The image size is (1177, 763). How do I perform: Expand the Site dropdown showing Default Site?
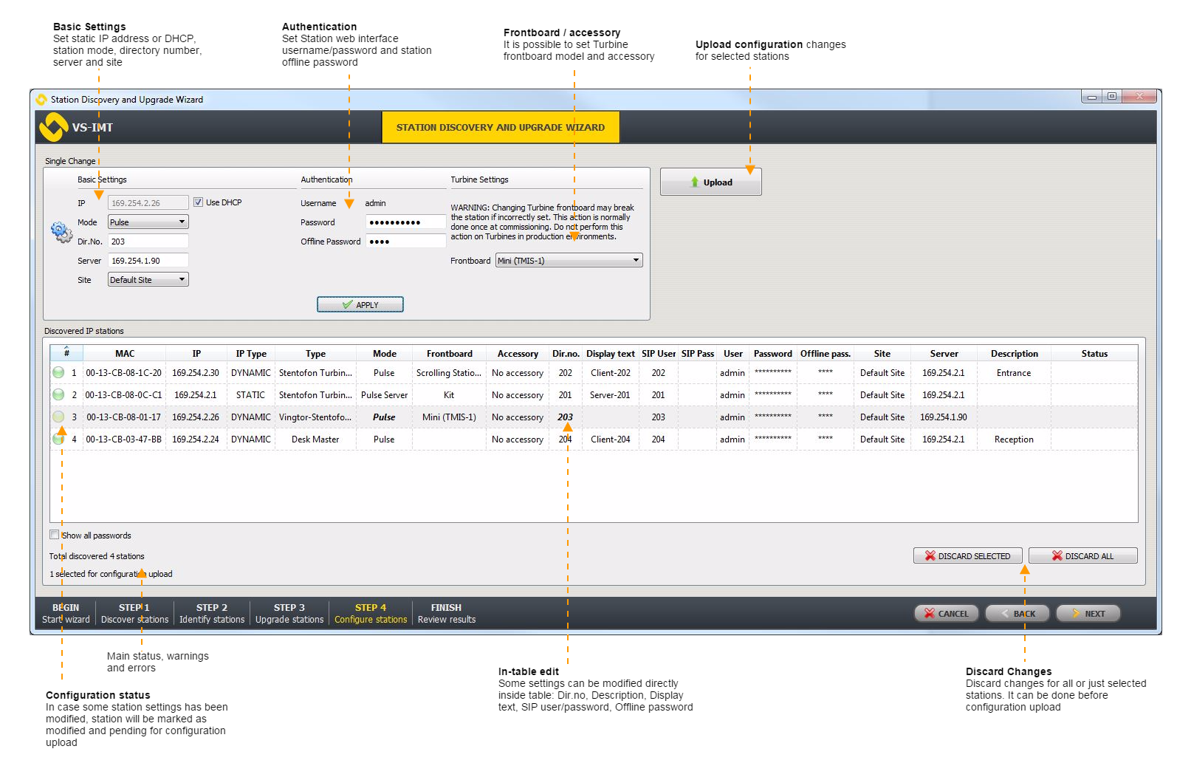coord(148,280)
